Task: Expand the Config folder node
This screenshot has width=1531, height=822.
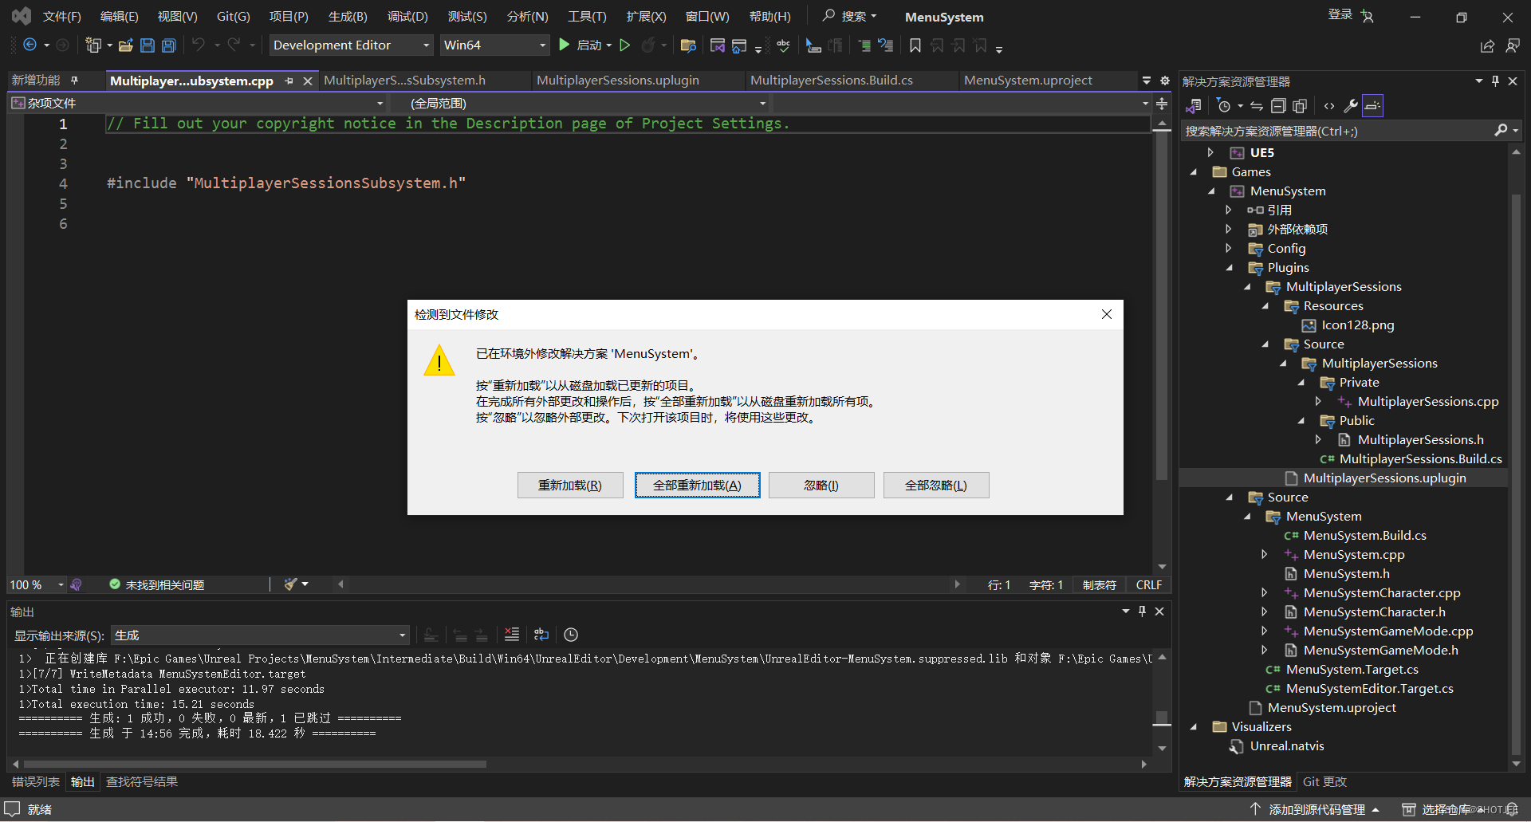Action: 1229,248
